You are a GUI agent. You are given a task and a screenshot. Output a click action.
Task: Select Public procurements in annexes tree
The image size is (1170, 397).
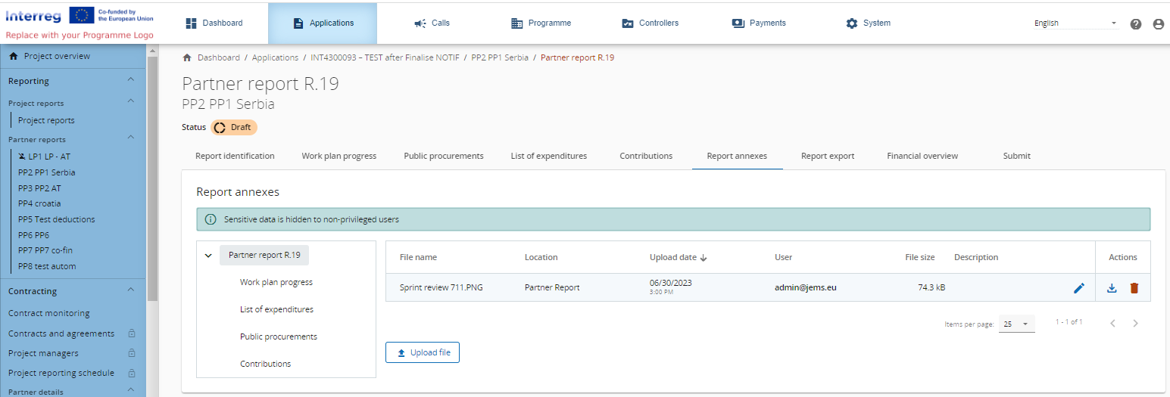(278, 337)
